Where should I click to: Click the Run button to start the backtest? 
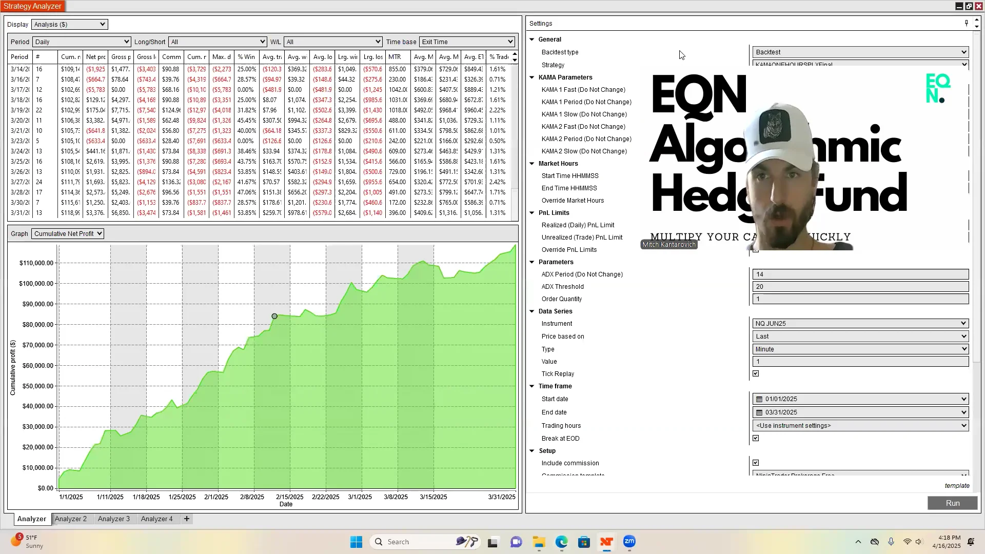[952, 503]
